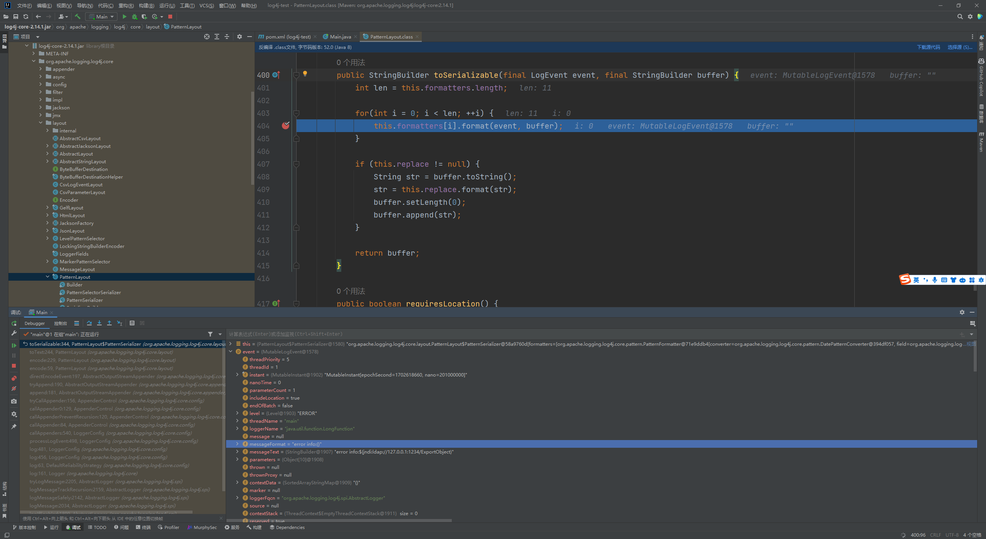The width and height of the screenshot is (986, 539).
Task: Click the Open file toolbar icon
Action: 6,17
